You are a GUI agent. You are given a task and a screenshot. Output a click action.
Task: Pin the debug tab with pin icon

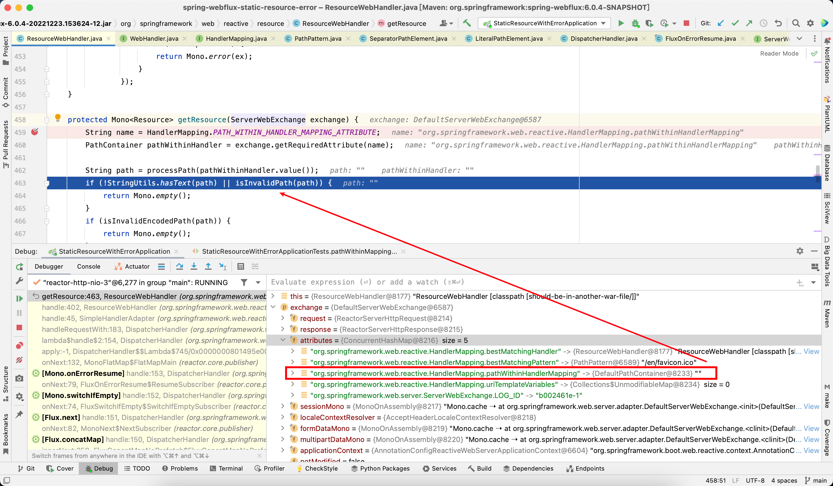[20, 414]
